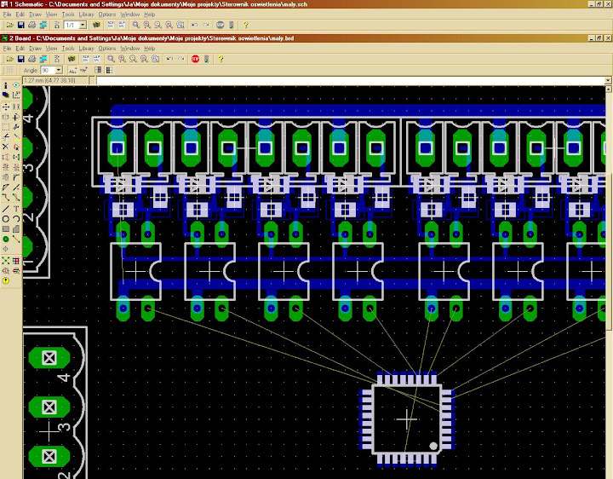Select the Mark tool
Image resolution: width=613 pixels, height=479 pixels.
point(16,95)
